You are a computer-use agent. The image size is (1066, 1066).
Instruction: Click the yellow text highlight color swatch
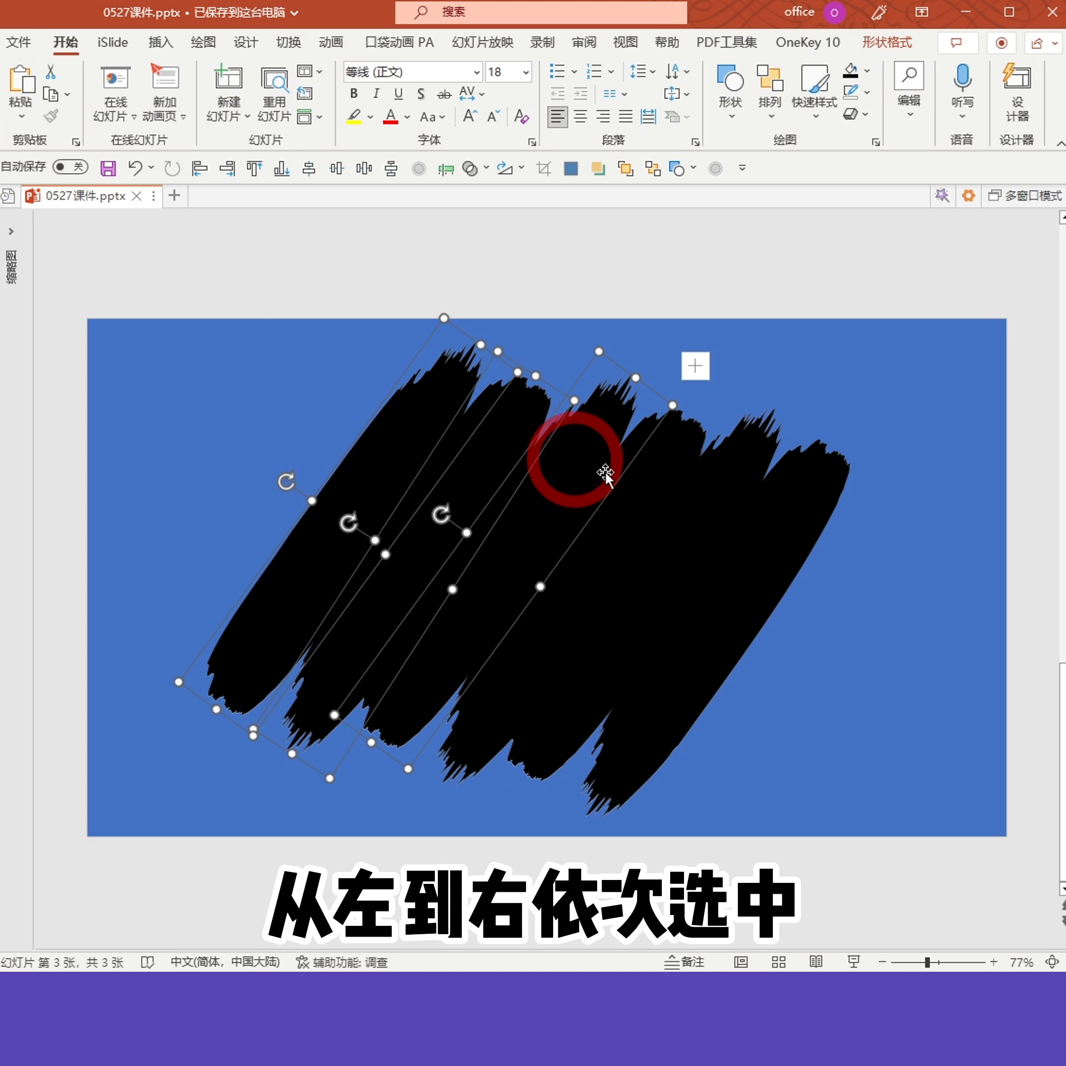pyautogui.click(x=354, y=122)
